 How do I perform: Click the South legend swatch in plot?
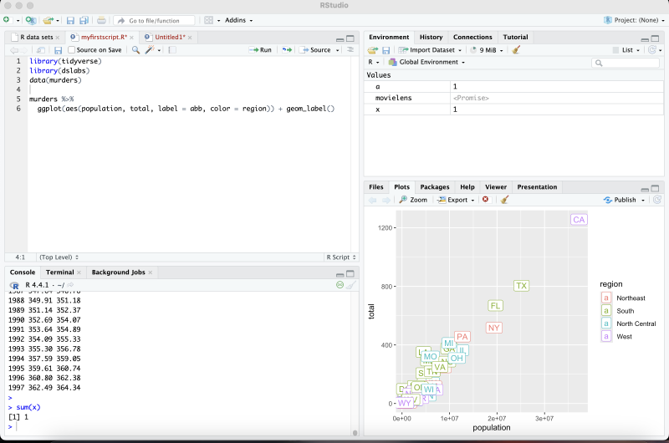(x=605, y=311)
